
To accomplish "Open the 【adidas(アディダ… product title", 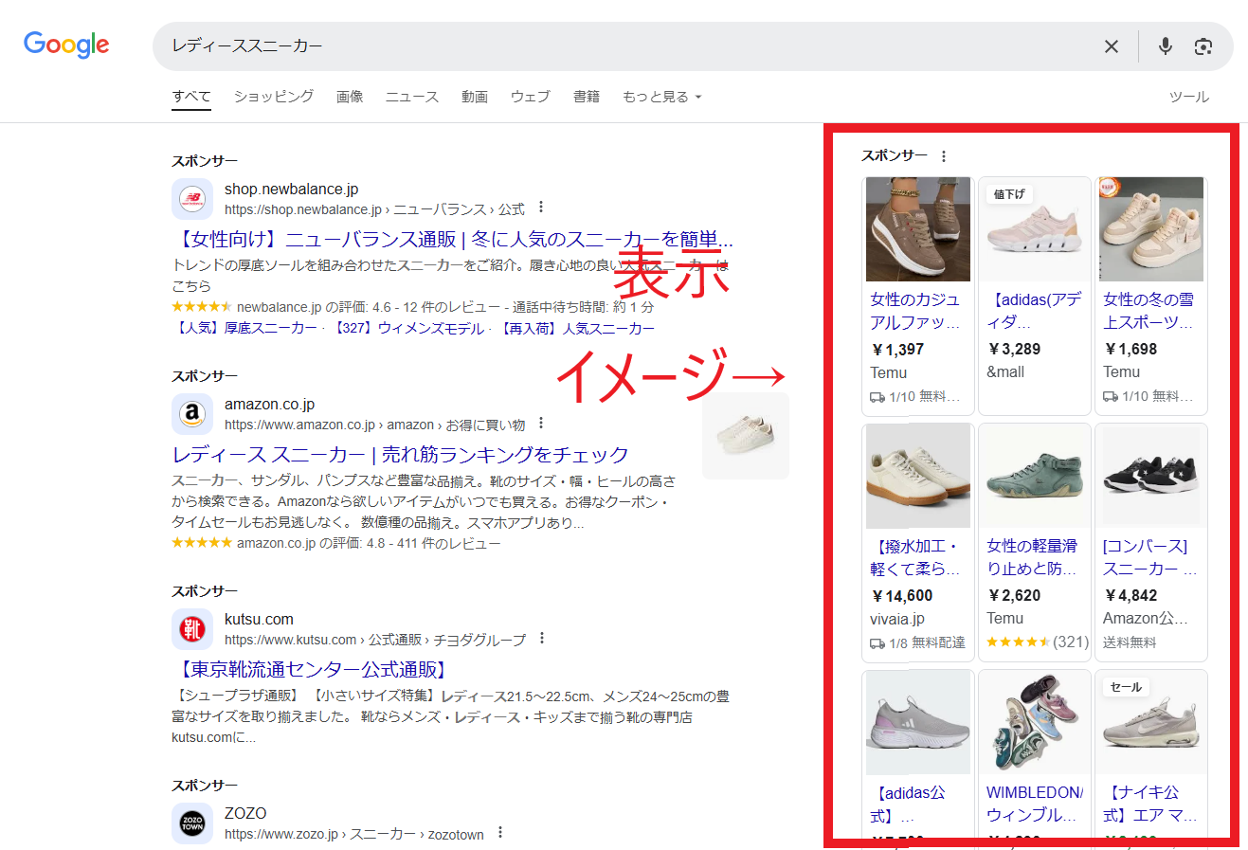I will click(1034, 311).
